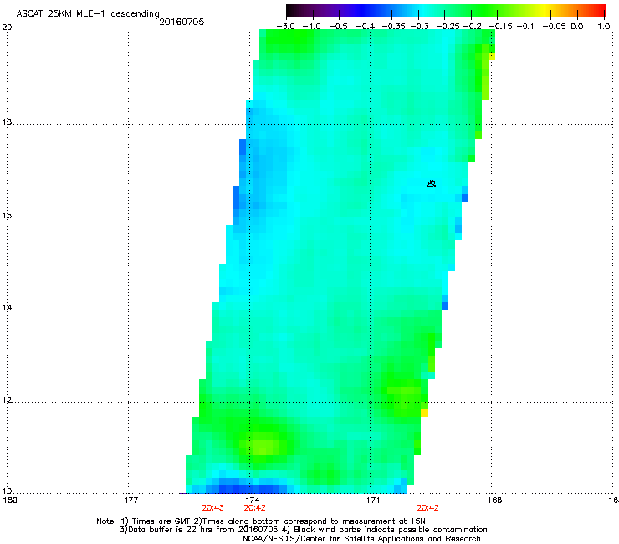Click the -0.15 colorbar label

(x=500, y=27)
